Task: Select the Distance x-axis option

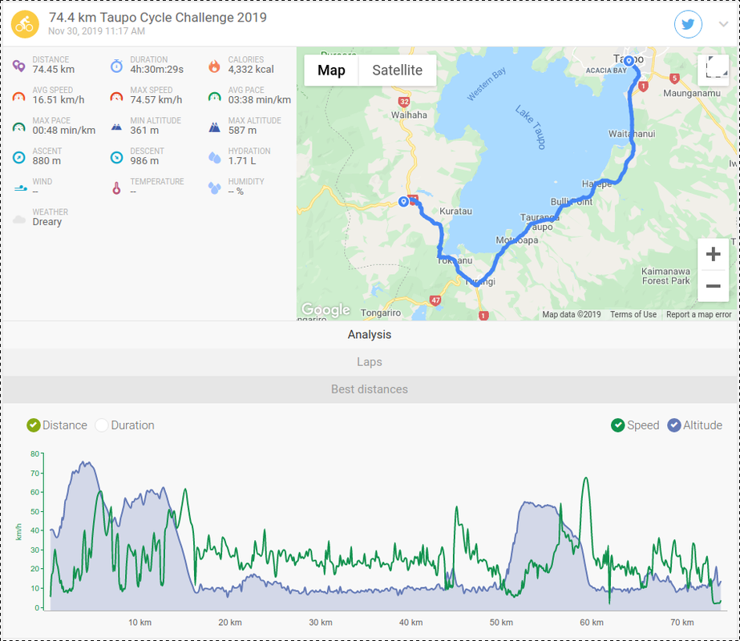Action: tap(57, 425)
